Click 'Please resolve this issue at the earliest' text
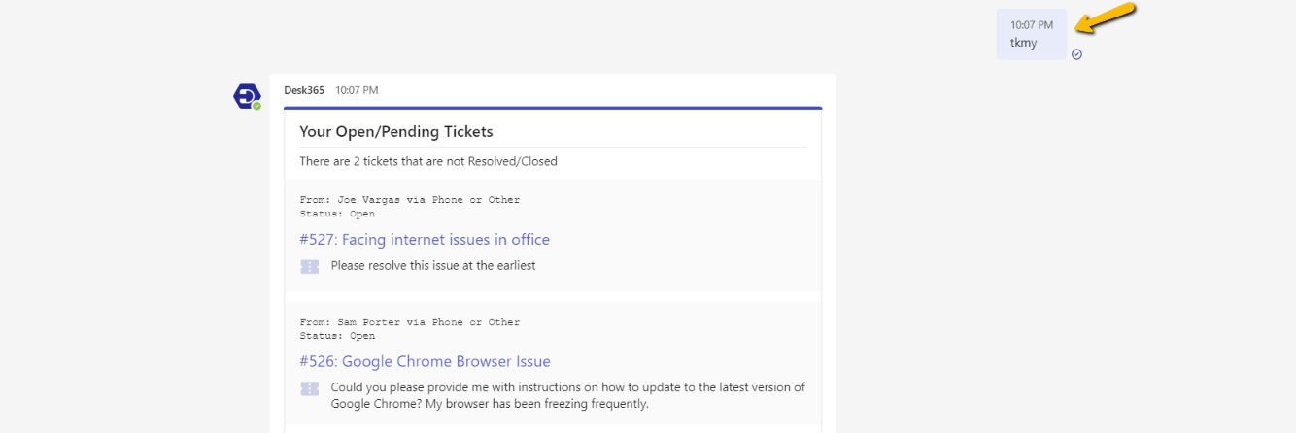 point(433,265)
